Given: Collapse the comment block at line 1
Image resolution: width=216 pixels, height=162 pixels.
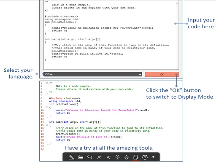Looking at the screenshot, I should [x=47, y=83].
